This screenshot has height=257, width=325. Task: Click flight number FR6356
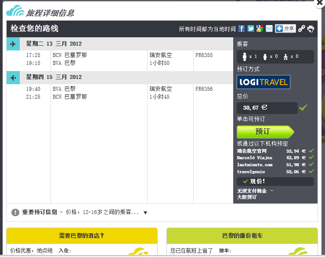pos(204,89)
